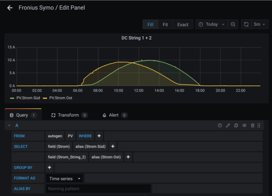Image resolution: width=272 pixels, height=196 pixels.
Task: Toggle text edit mode pencil icon
Action: click(x=228, y=125)
